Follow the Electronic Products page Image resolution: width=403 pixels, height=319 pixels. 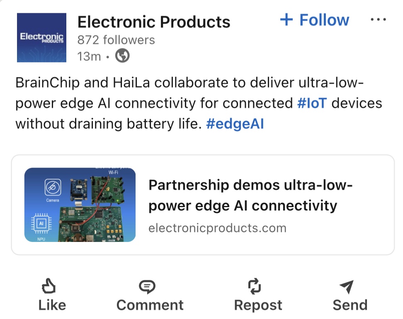[x=324, y=20]
